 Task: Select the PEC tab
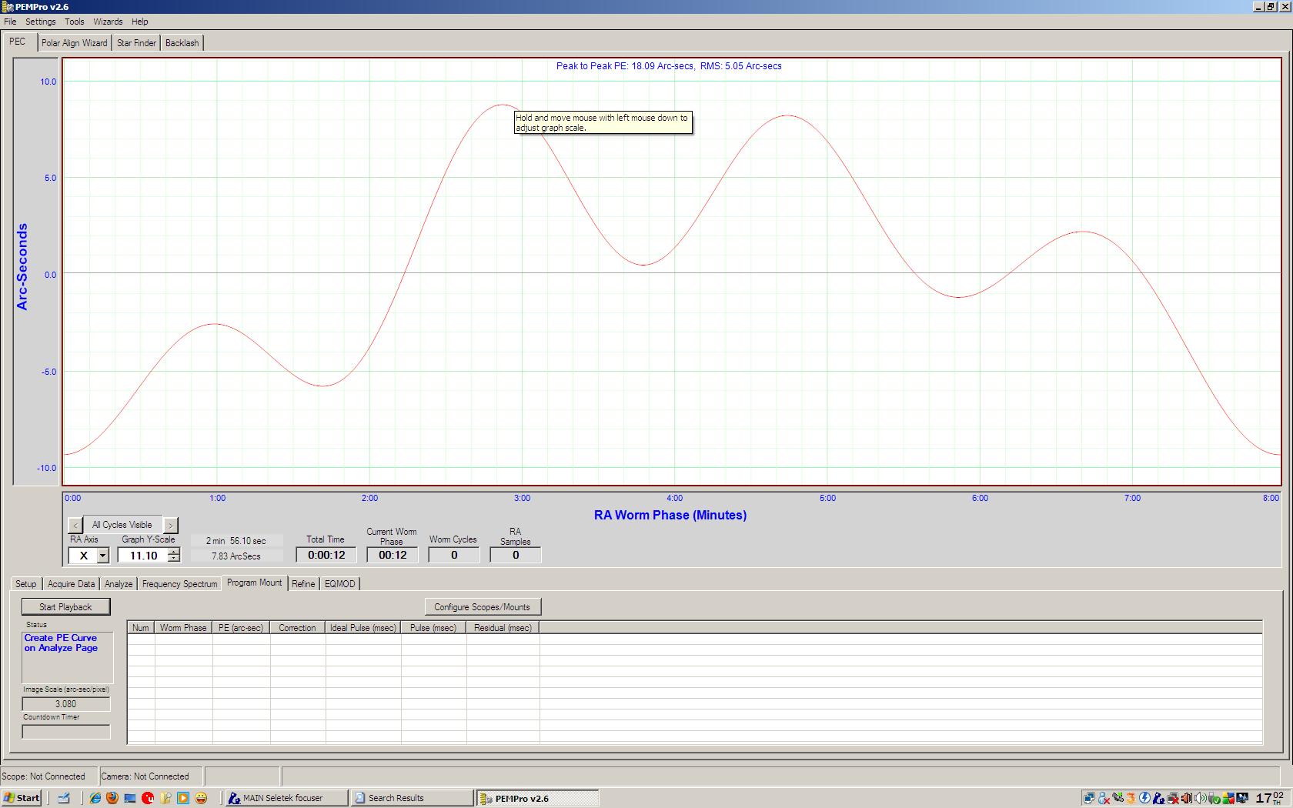tap(17, 42)
